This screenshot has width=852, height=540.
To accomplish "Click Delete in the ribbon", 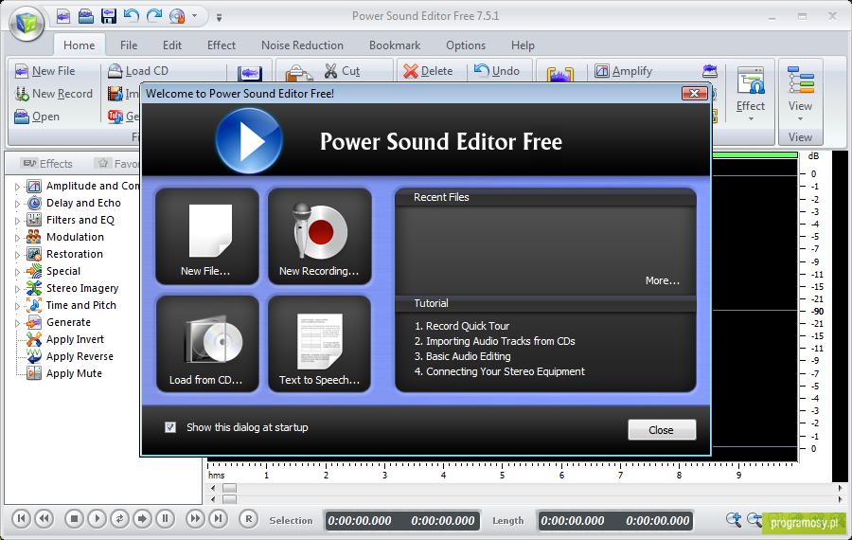I will [x=428, y=71].
